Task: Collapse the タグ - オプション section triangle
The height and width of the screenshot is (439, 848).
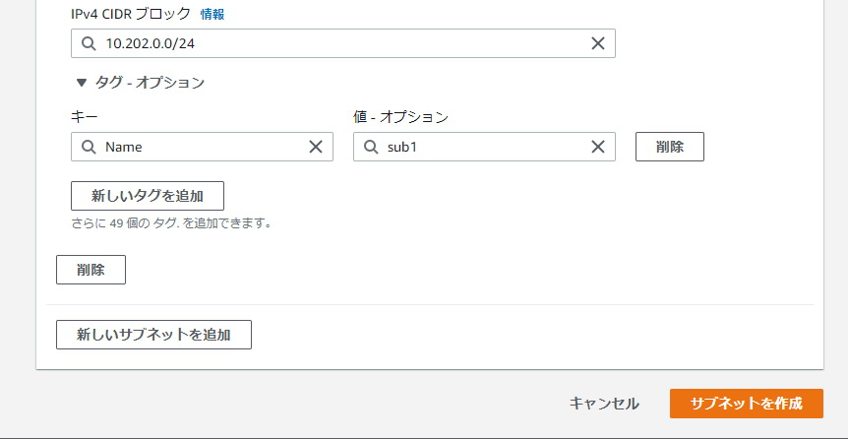Action: 82,83
